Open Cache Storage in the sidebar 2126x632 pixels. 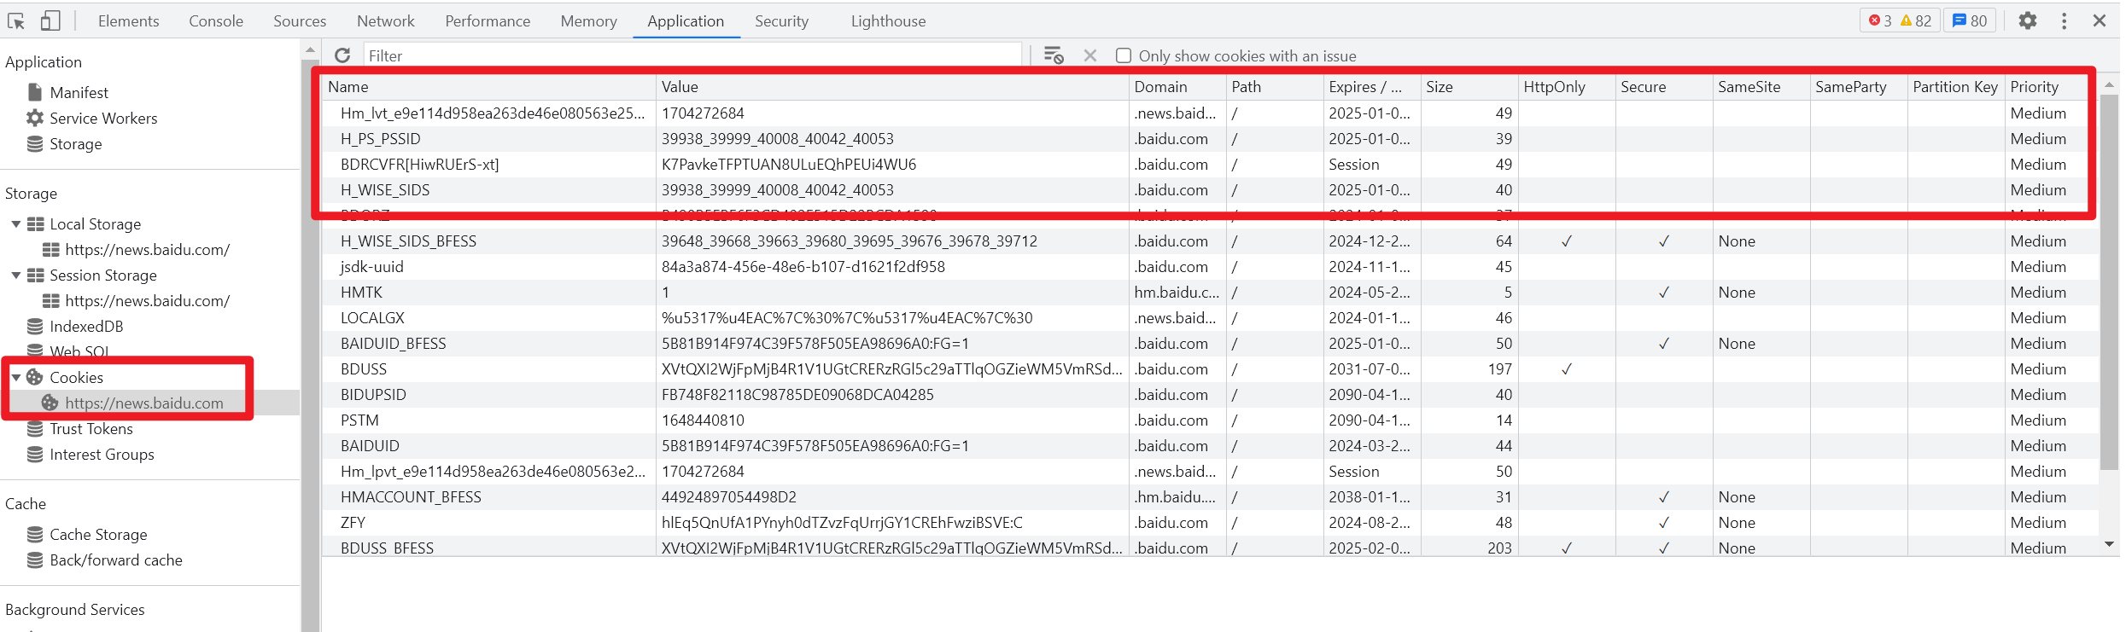click(x=98, y=535)
